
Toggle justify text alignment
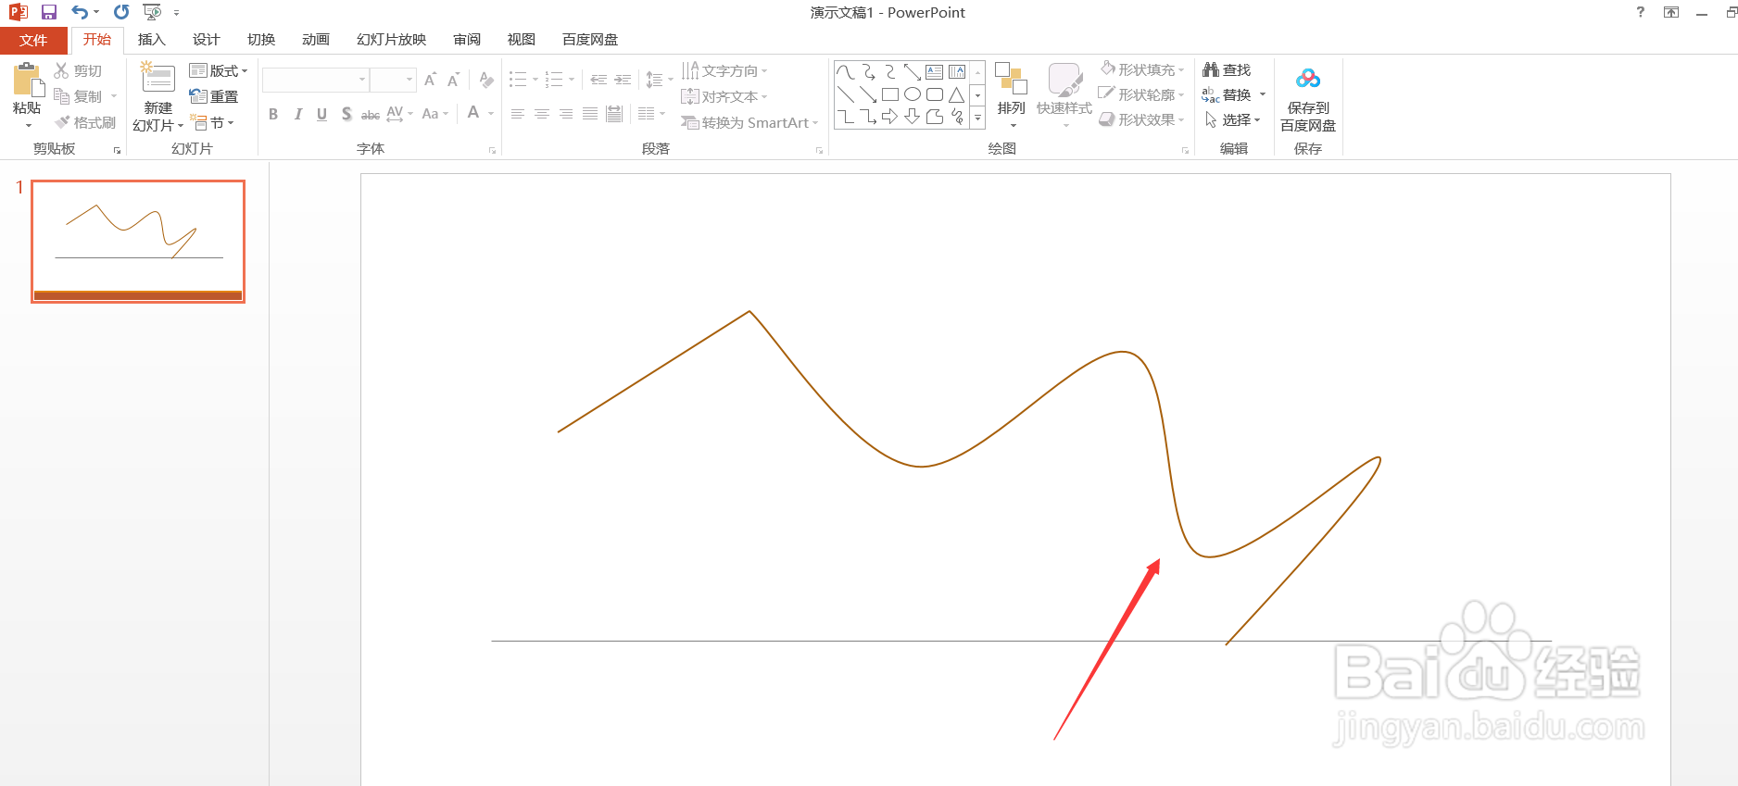click(x=590, y=114)
